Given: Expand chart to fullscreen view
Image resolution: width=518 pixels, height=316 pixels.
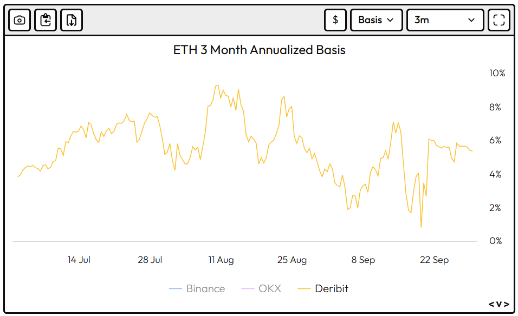Looking at the screenshot, I should [x=499, y=20].
